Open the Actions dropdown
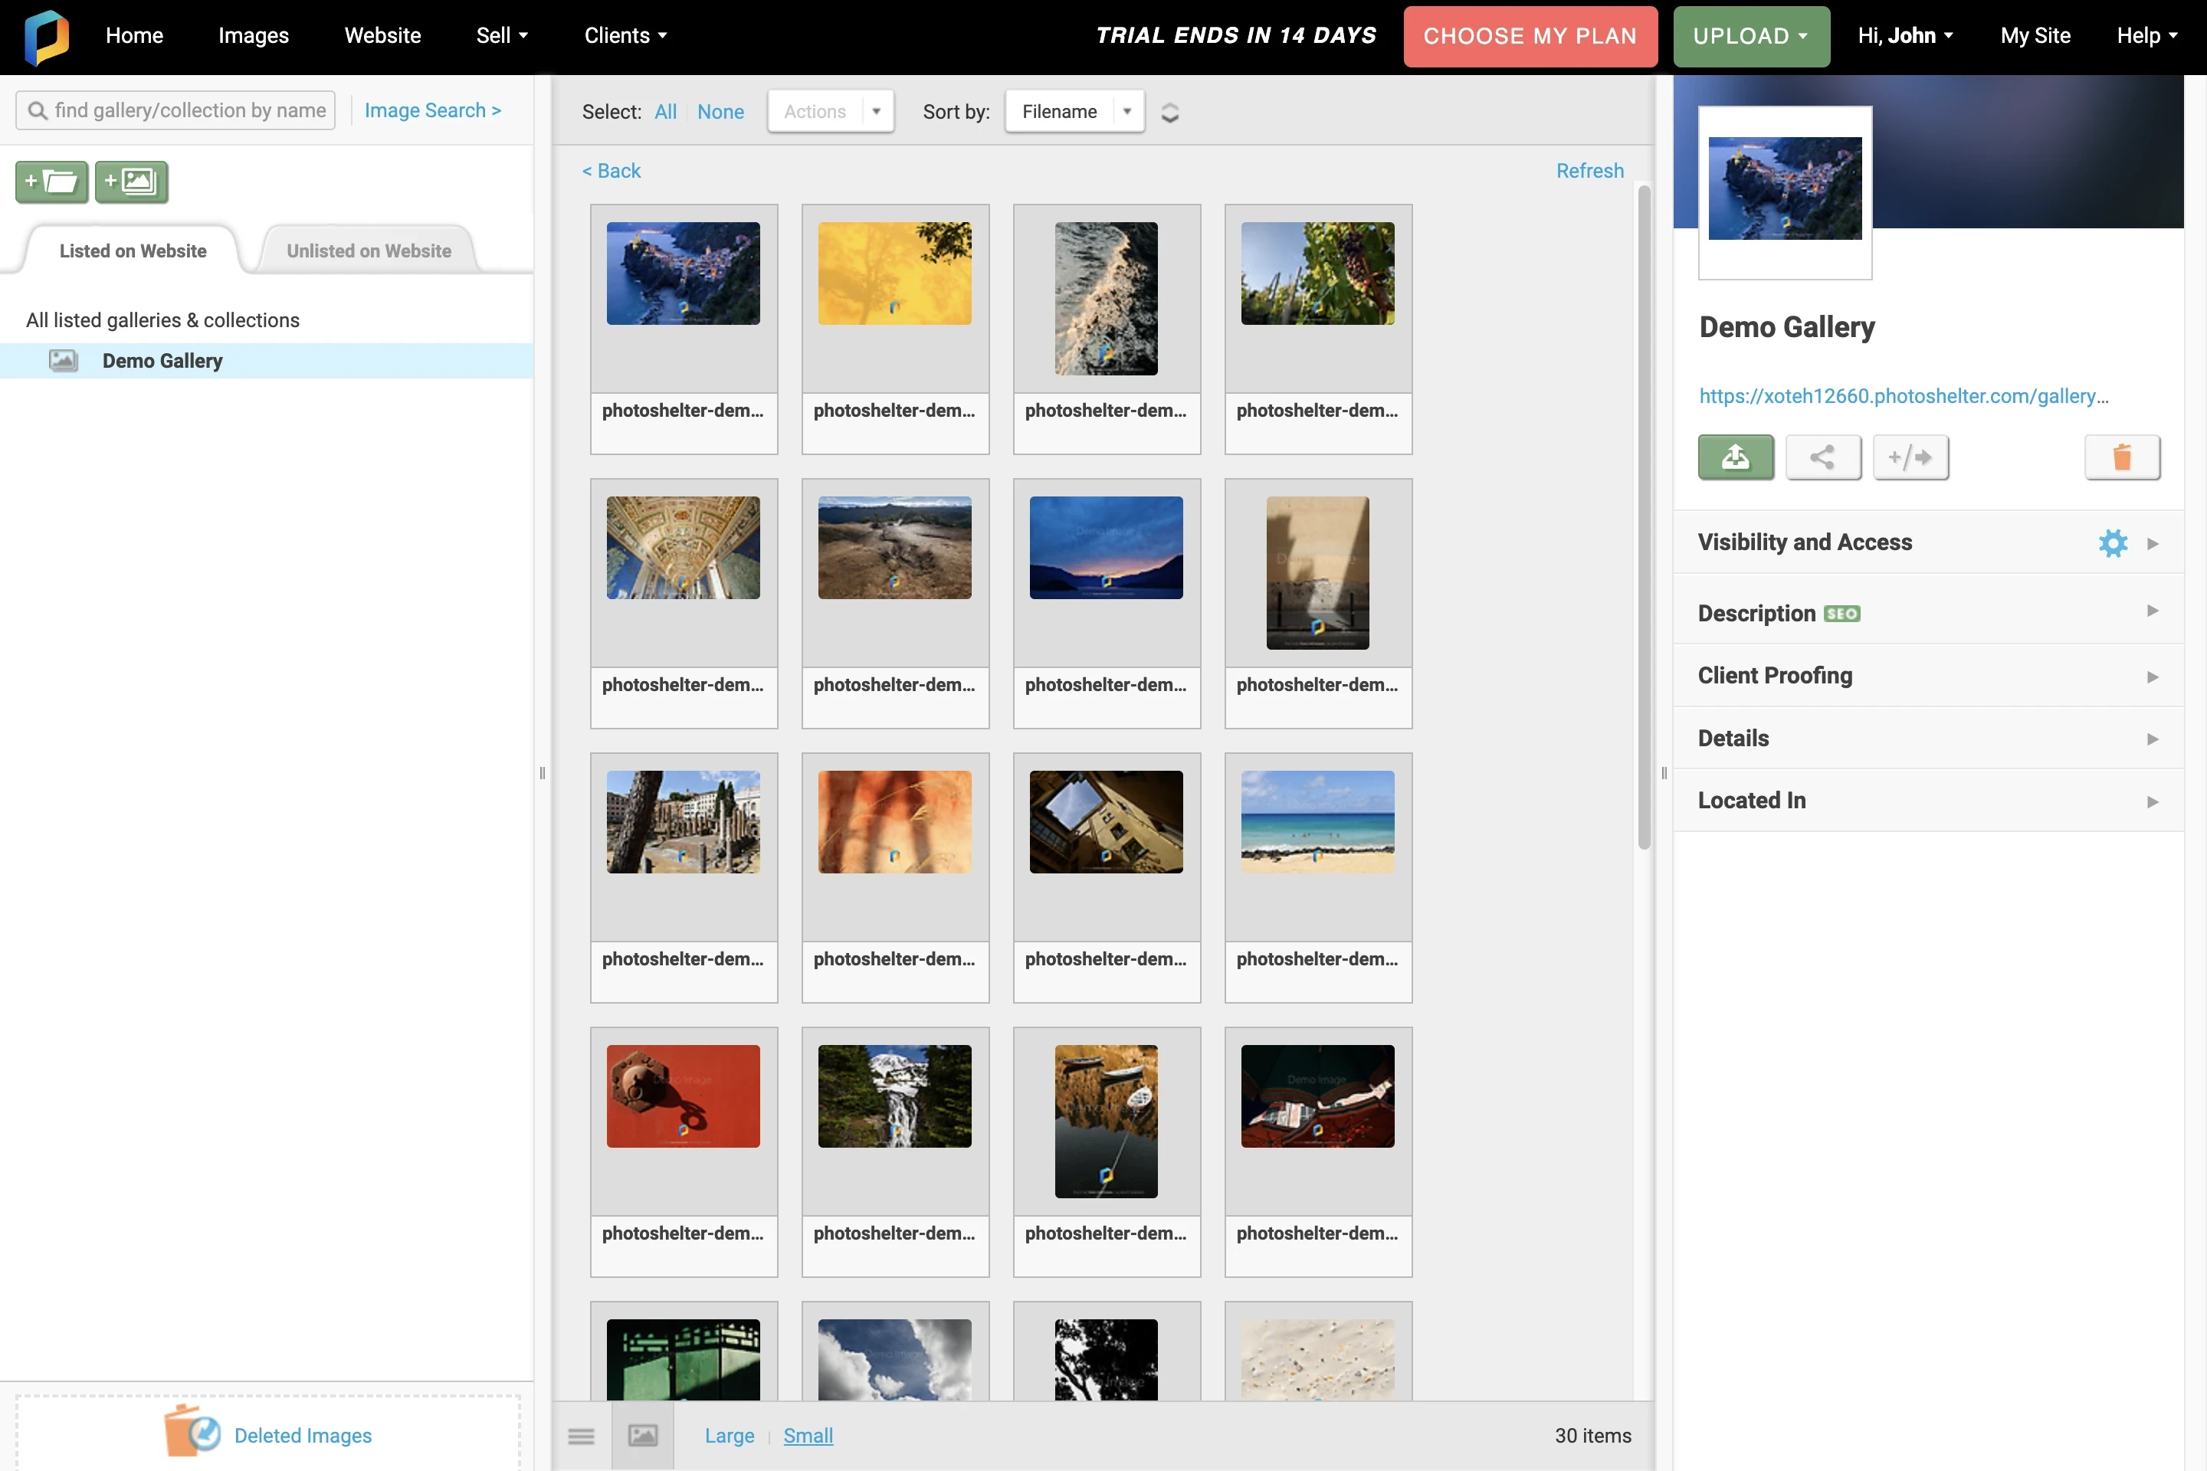The image size is (2207, 1471). [829, 110]
